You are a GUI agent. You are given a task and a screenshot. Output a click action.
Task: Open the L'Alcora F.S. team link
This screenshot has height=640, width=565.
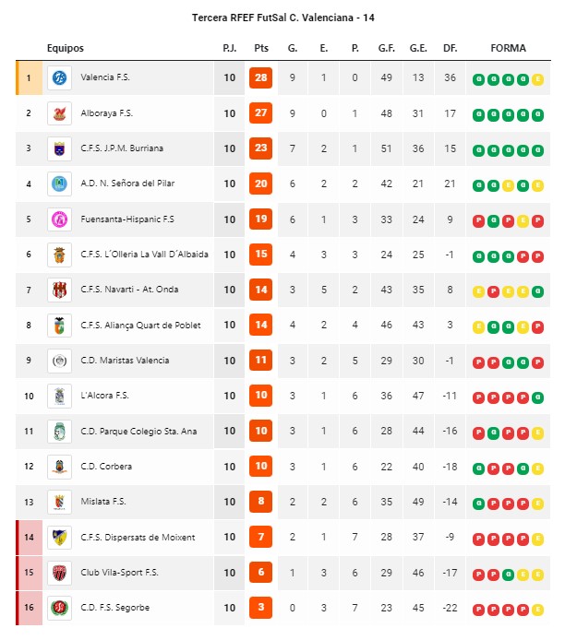click(104, 395)
